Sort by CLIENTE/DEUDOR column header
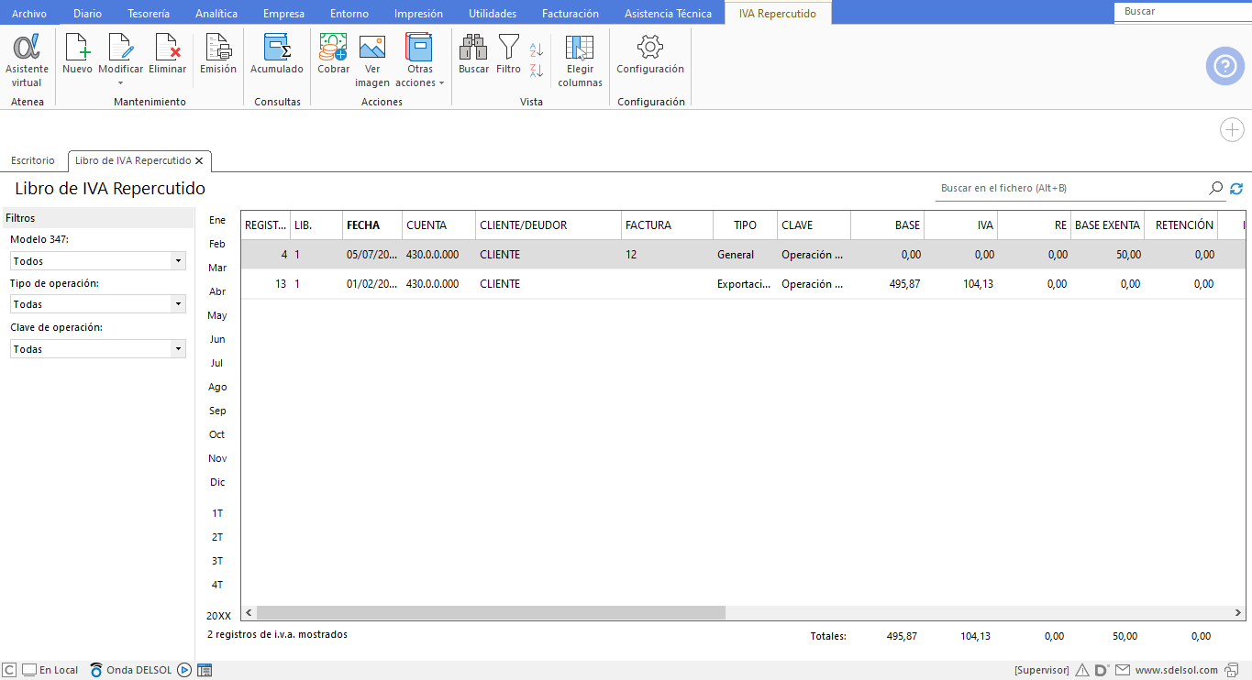Viewport: 1252px width, 680px height. (548, 225)
